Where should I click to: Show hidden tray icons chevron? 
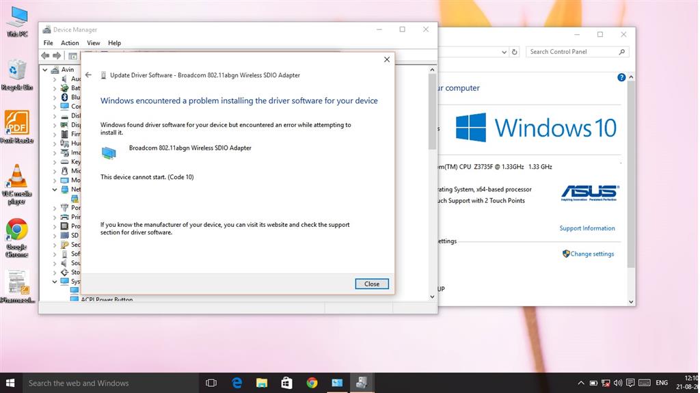coord(581,383)
